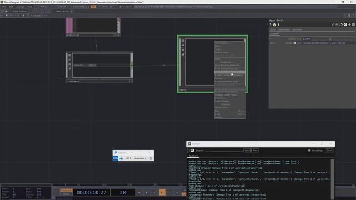356x200 pixels.
Task: Click New Layout button
Action: (62, 11)
